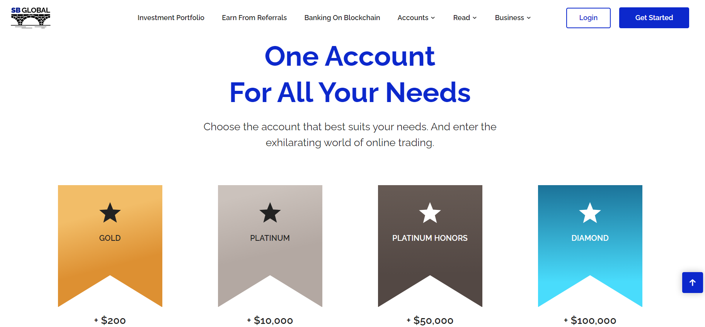This screenshot has height=327, width=705.
Task: Click the star on the Gold badge
Action: [110, 213]
